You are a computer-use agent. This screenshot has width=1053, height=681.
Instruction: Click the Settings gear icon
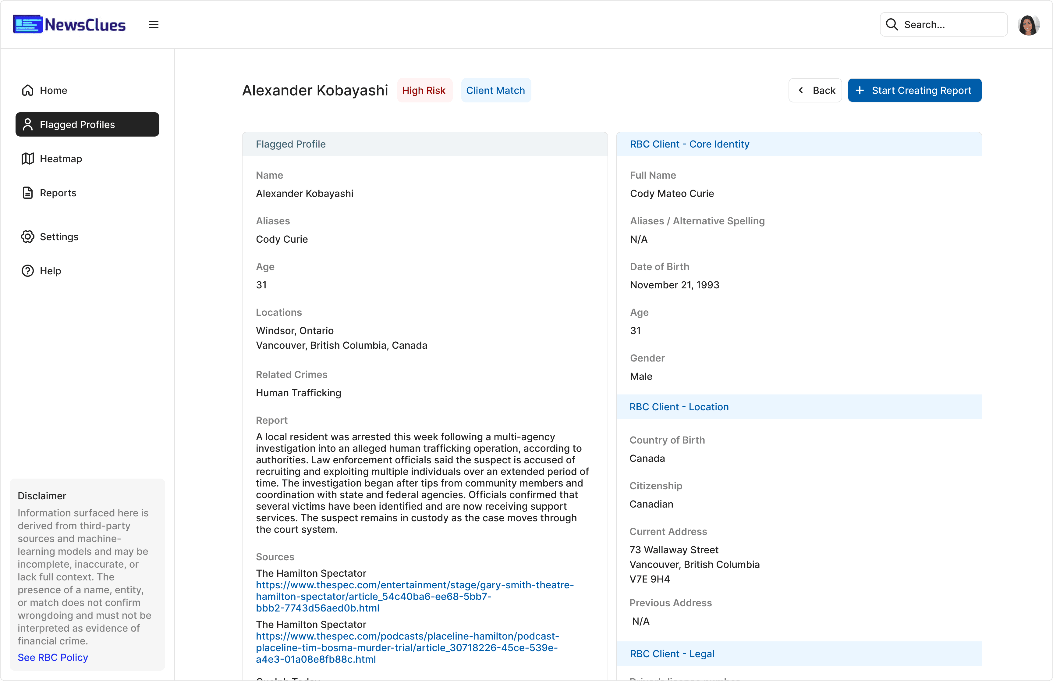28,237
